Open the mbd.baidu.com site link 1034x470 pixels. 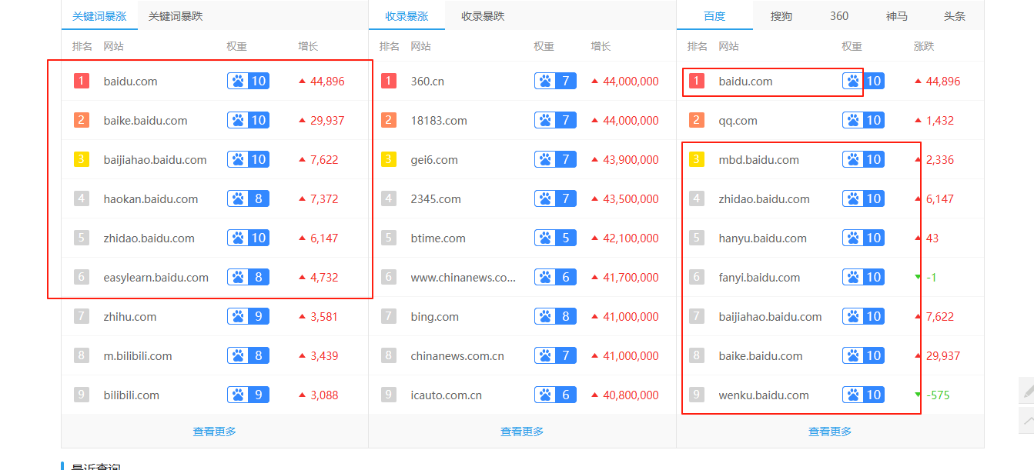pos(759,159)
